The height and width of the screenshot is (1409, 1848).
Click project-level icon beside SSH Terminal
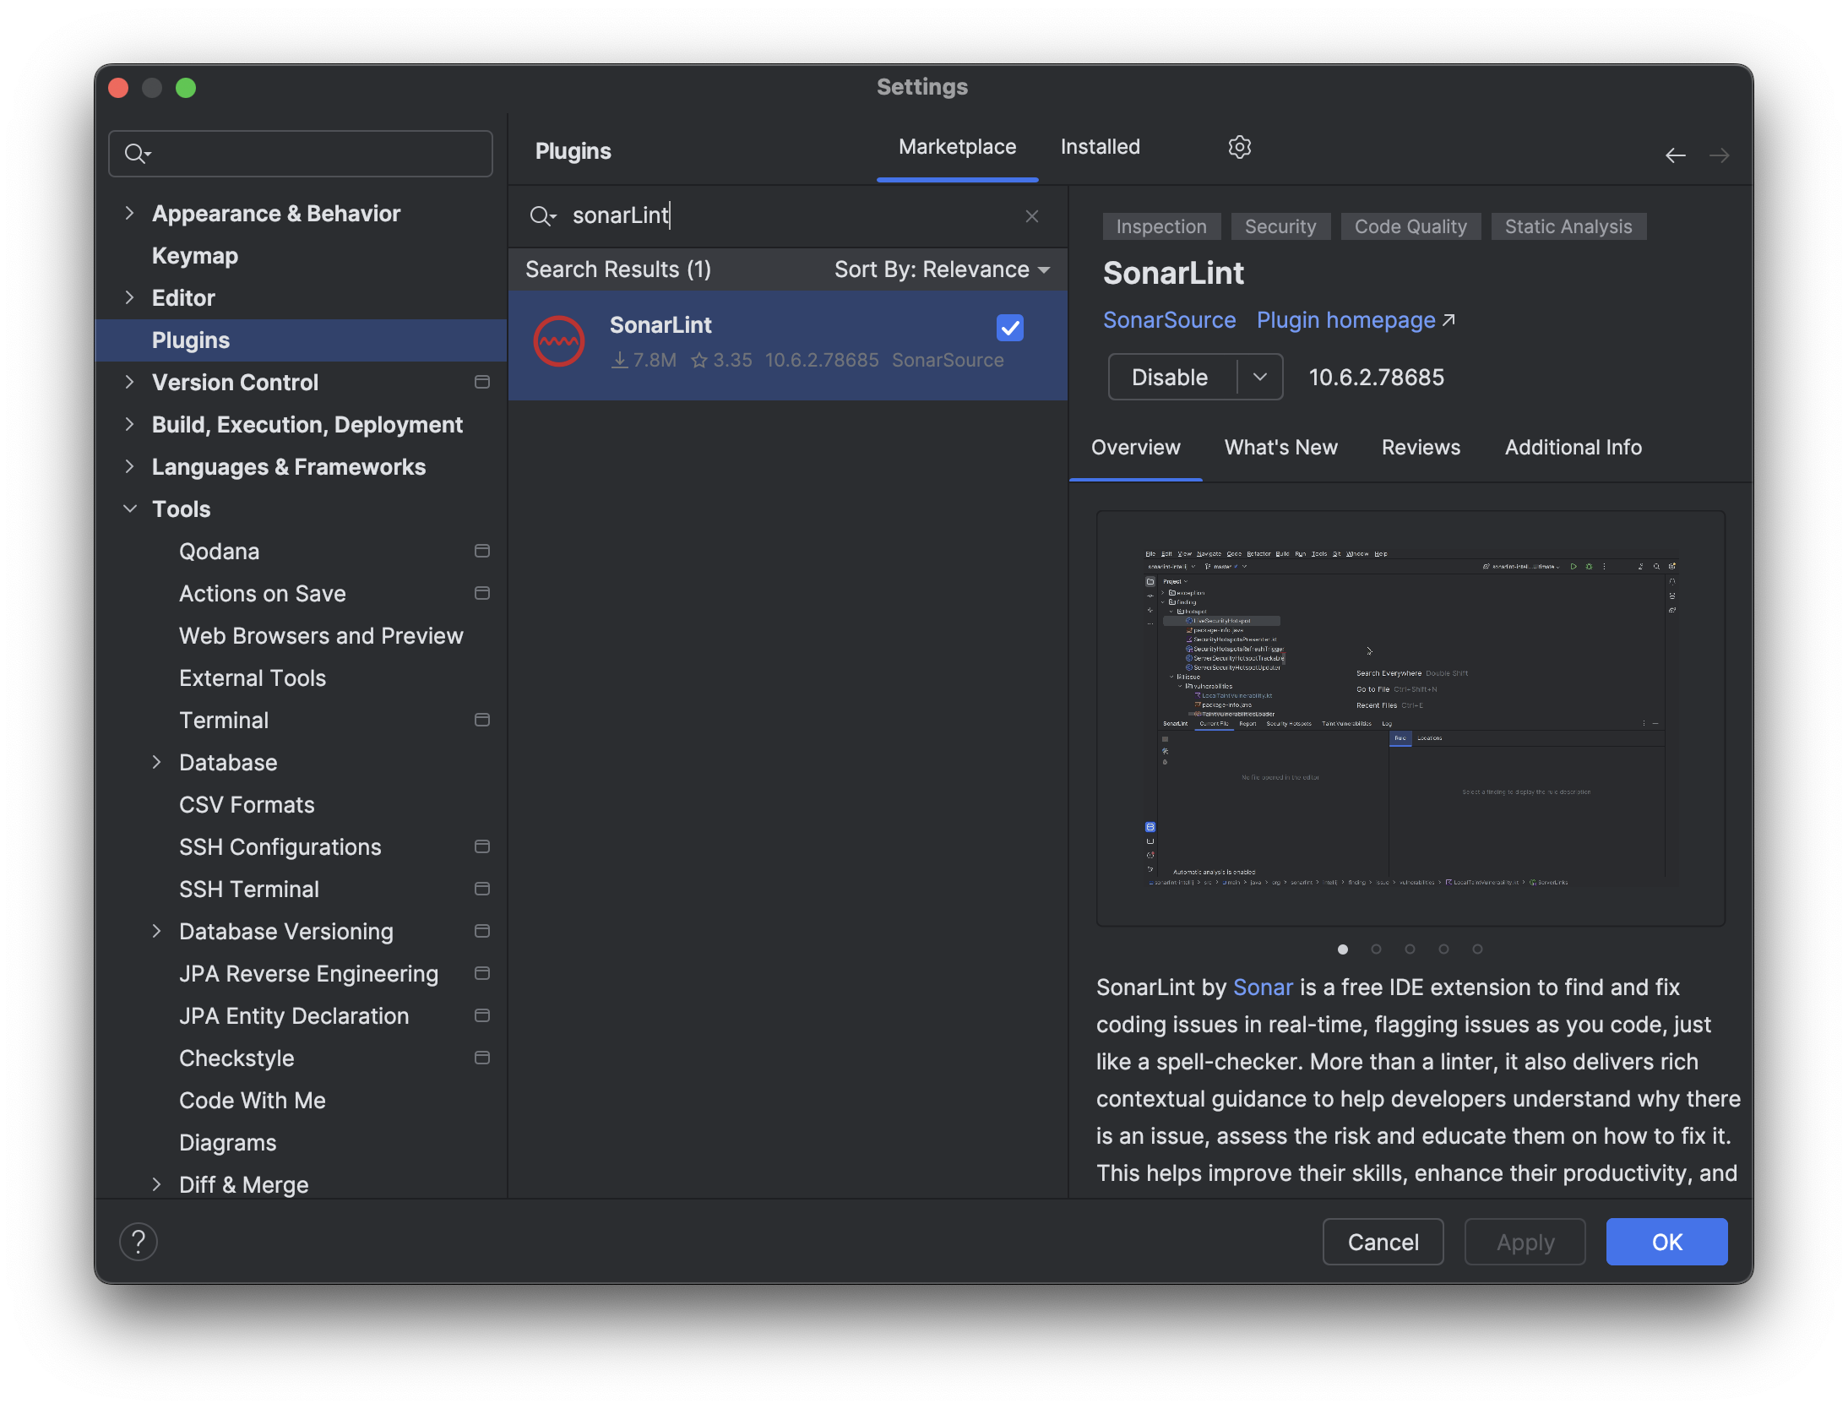(482, 889)
